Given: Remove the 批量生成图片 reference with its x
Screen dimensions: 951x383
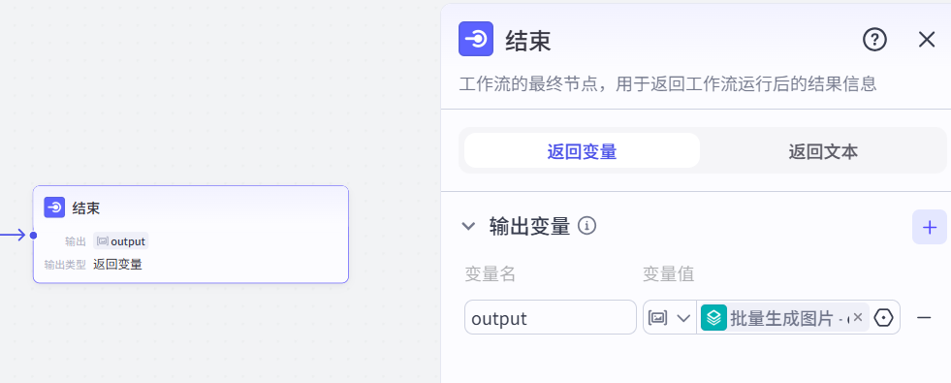Looking at the screenshot, I should (x=858, y=317).
